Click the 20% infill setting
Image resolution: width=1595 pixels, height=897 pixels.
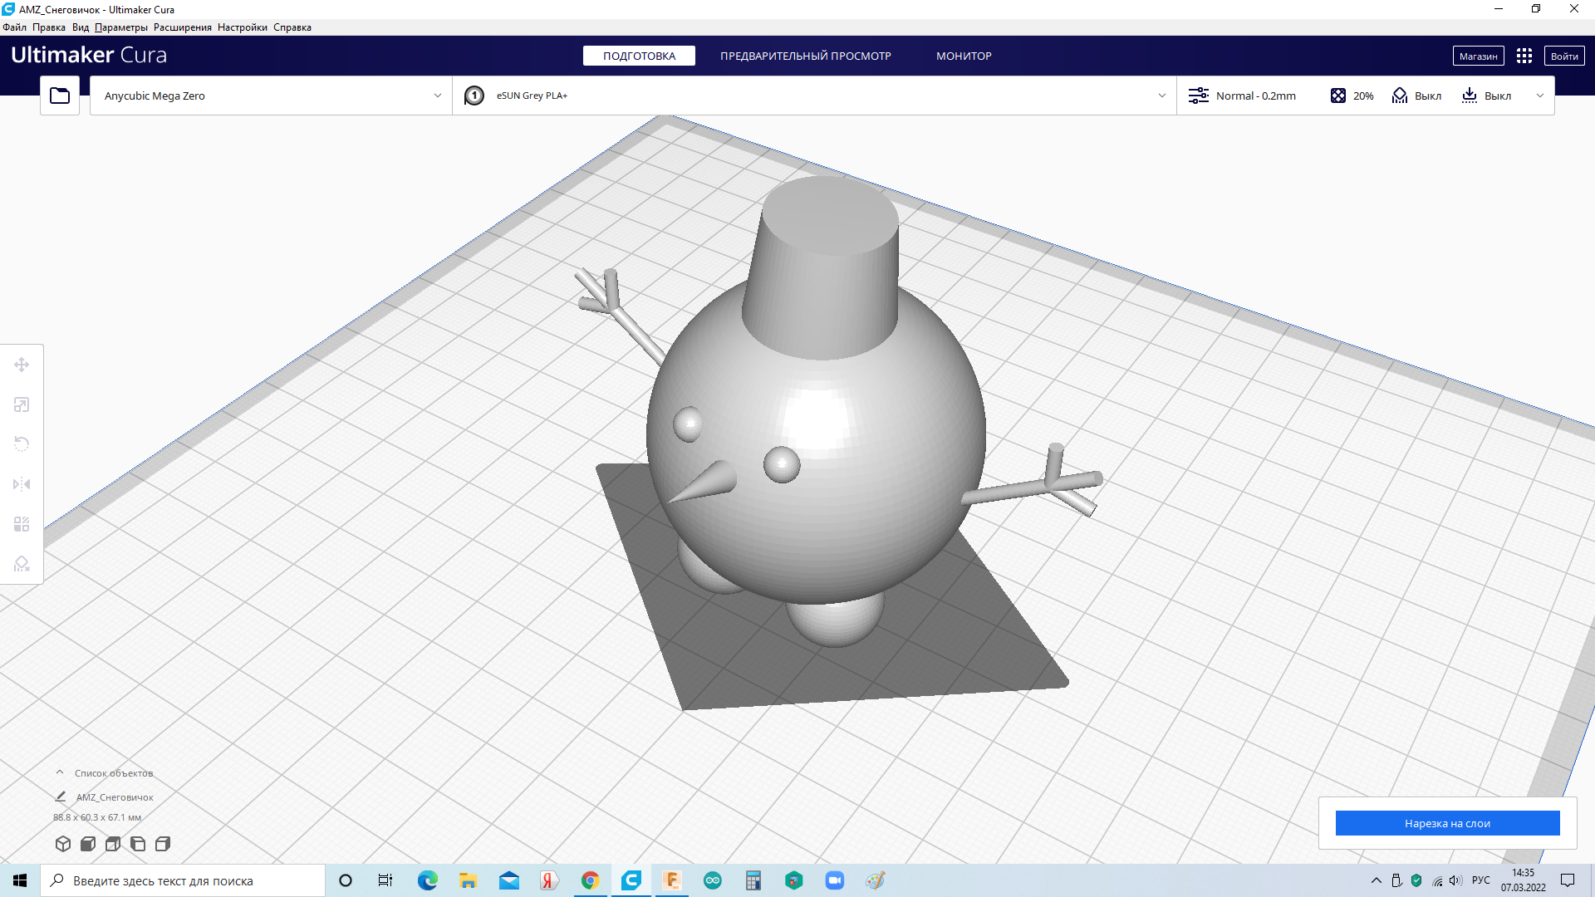coord(1352,96)
